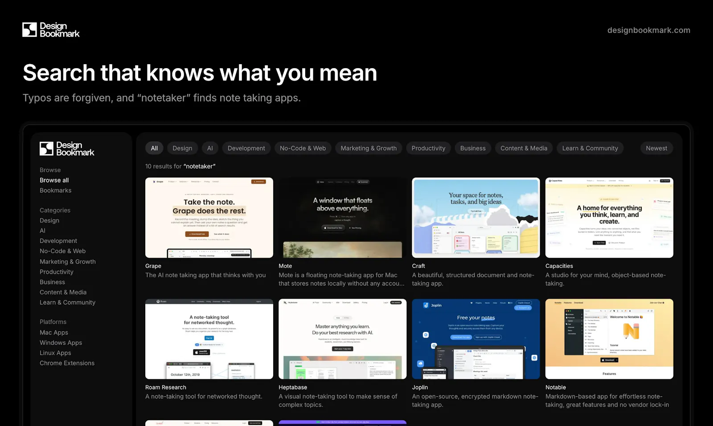Filter by the Marketing & Growth chip
Screen dimensions: 713x426
click(369, 148)
